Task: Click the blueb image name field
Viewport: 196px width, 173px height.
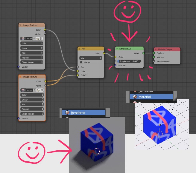Action: tap(29, 39)
